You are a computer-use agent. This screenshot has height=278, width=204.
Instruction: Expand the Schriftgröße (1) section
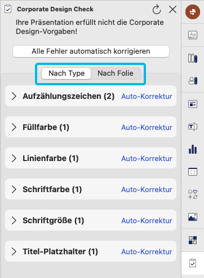click(x=14, y=220)
